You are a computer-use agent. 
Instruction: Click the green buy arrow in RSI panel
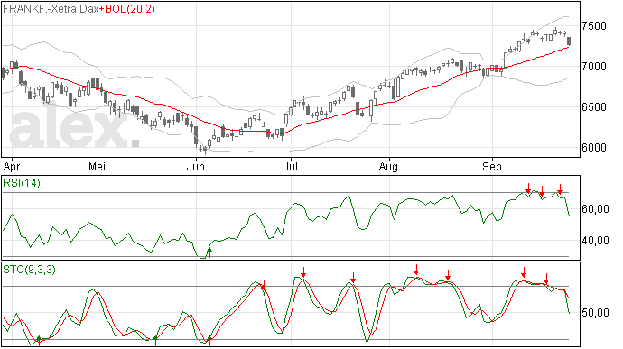(x=209, y=253)
